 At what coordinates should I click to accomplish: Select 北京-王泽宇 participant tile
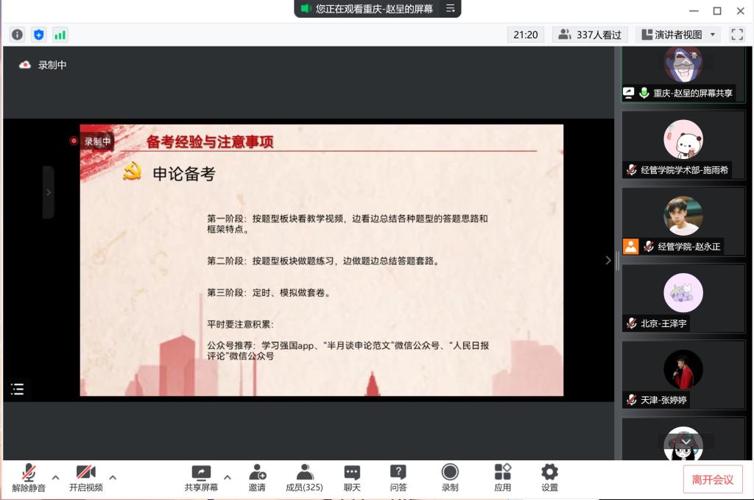[x=683, y=299]
